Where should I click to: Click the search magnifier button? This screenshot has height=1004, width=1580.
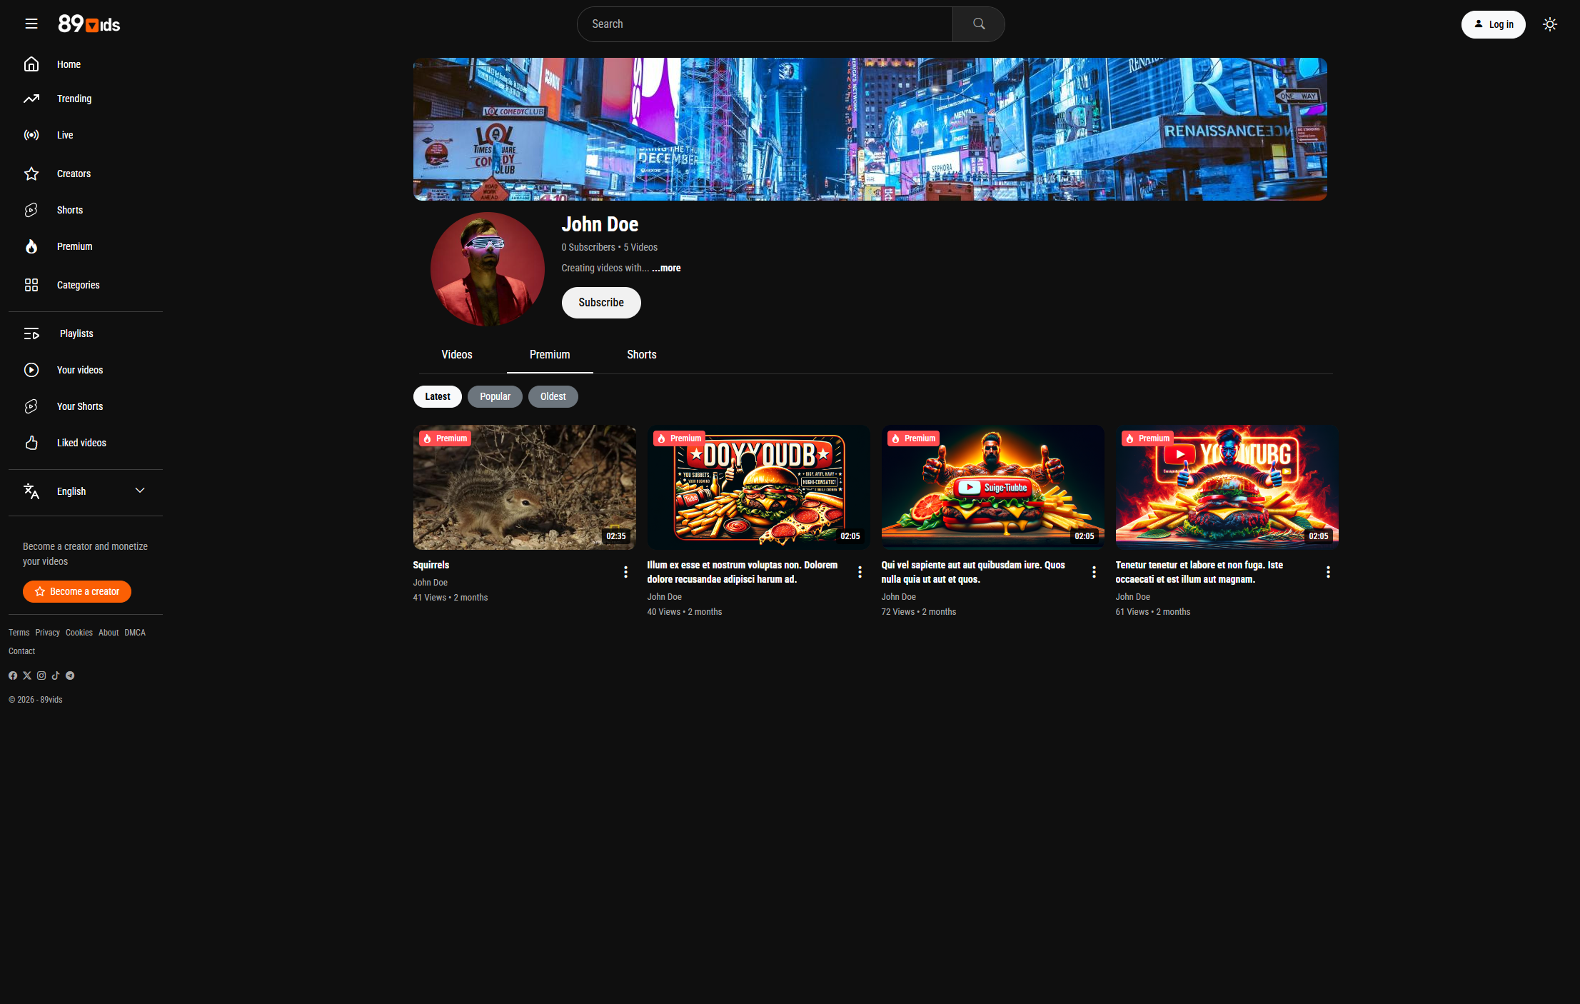tap(978, 24)
